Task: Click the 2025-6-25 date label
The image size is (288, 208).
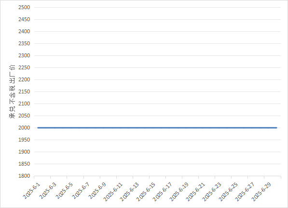Action: (x=228, y=192)
